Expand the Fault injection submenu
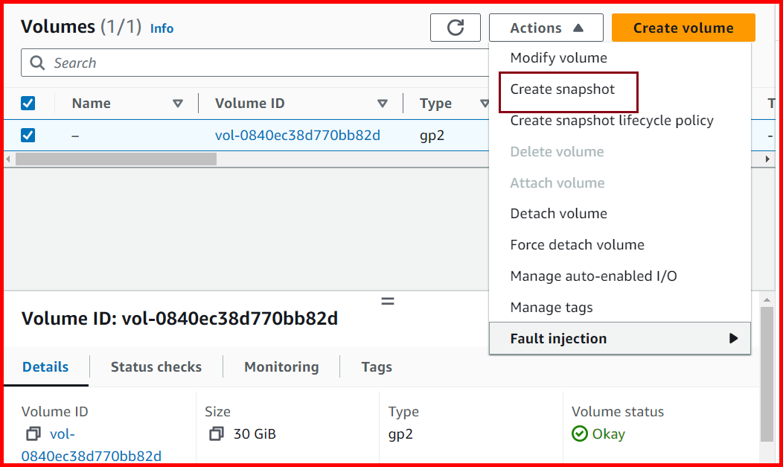Image resolution: width=783 pixels, height=467 pixels. pos(620,338)
